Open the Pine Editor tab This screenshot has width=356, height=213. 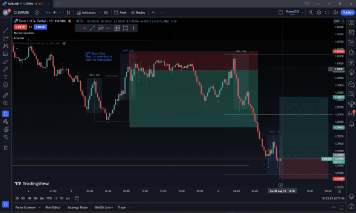(53, 207)
